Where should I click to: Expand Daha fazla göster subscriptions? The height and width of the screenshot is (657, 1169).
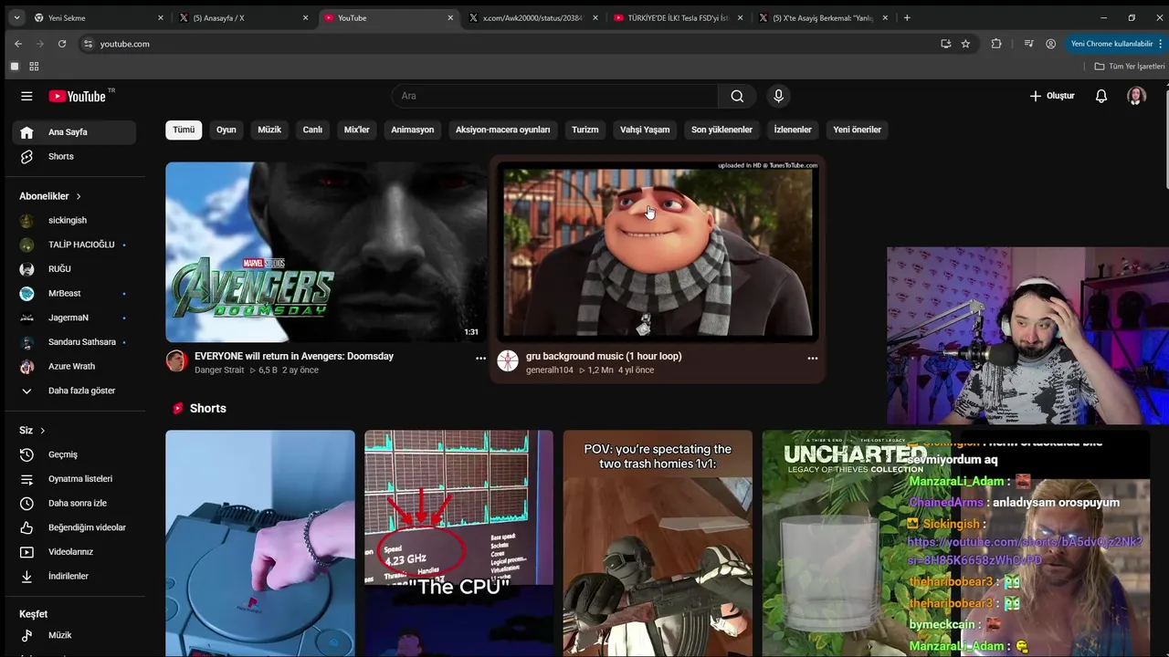coord(74,391)
